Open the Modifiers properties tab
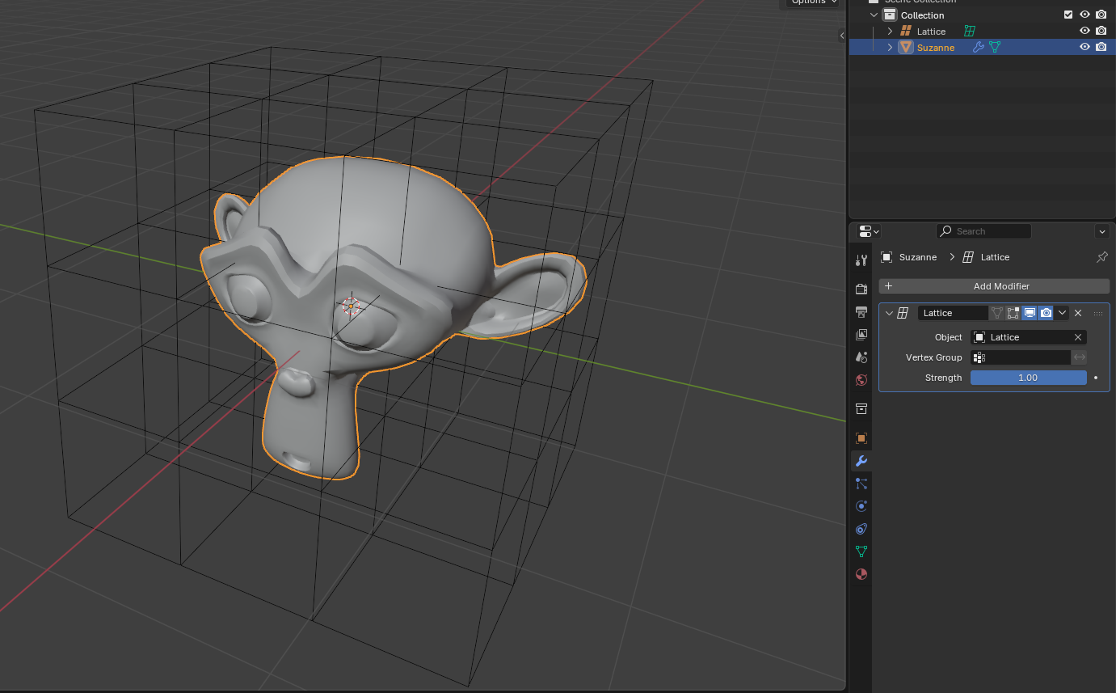The height and width of the screenshot is (693, 1116). click(x=861, y=461)
